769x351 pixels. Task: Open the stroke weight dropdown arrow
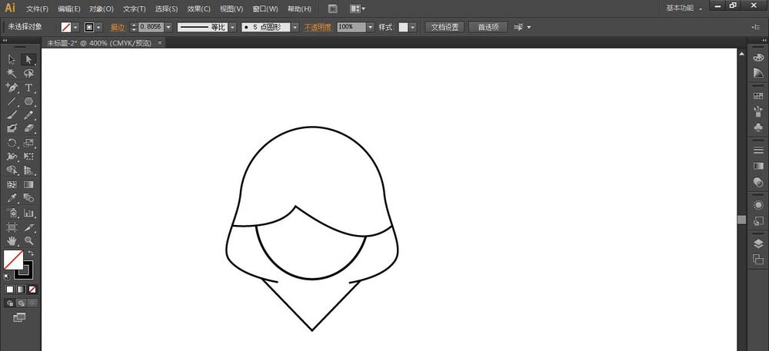tap(167, 27)
